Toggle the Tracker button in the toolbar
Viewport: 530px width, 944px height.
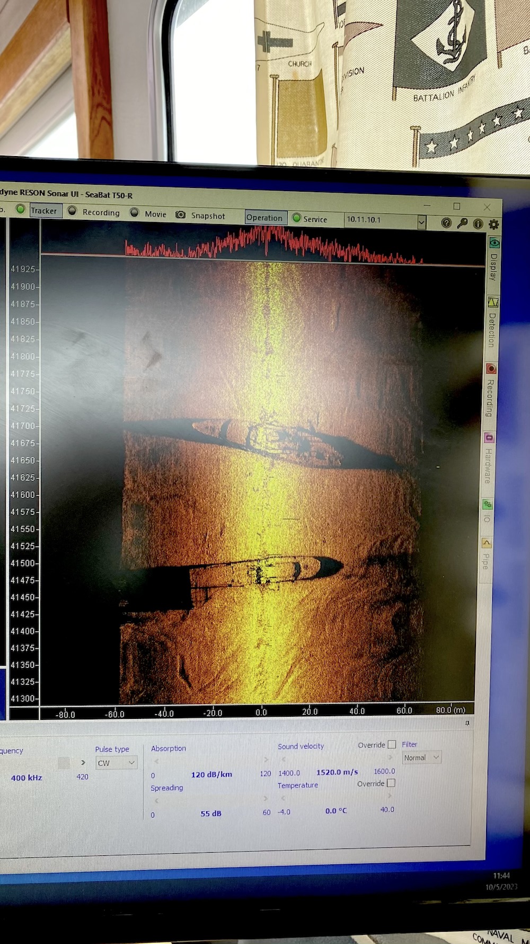46,211
